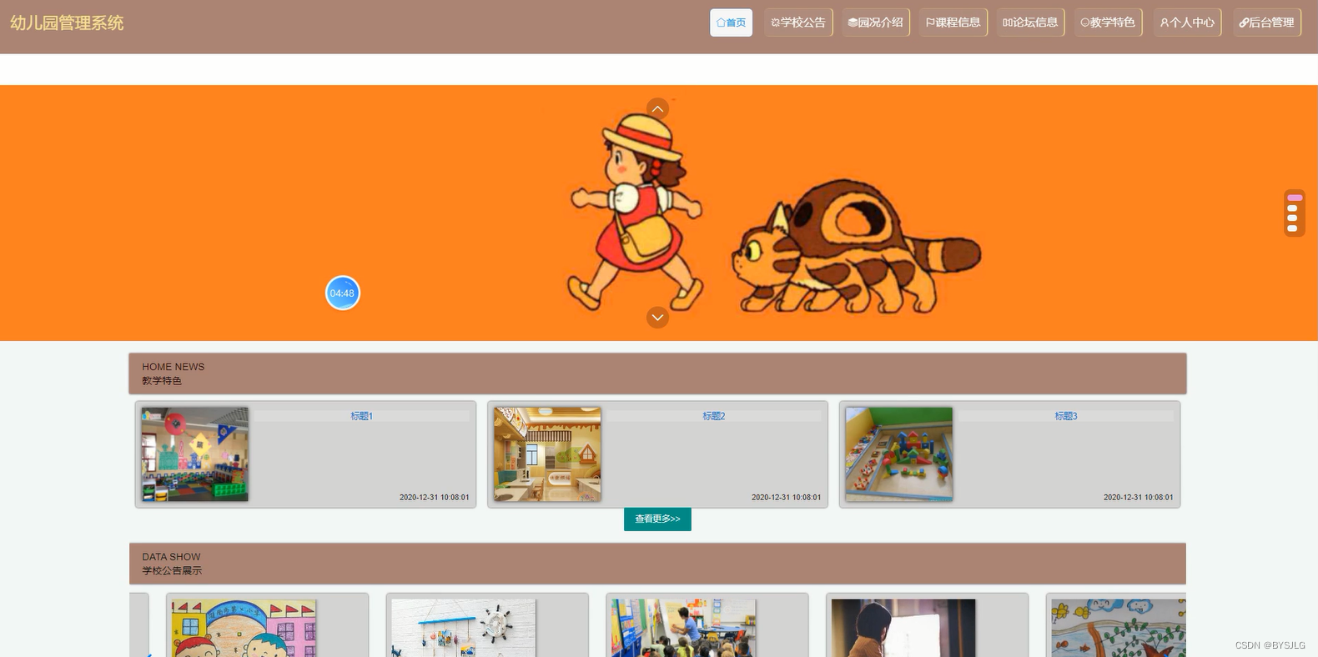Select the third carousel indicator dot
The width and height of the screenshot is (1318, 657).
point(1292,218)
